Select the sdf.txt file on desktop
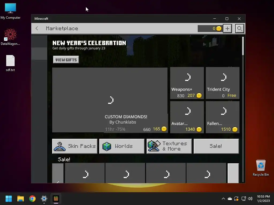This screenshot has height=205, width=274. (10, 63)
